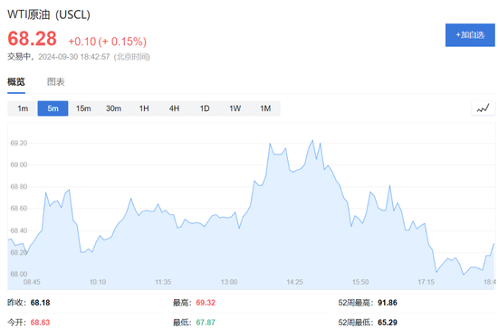Switch to the 概览 tab
The image size is (498, 328).
pyautogui.click(x=16, y=81)
